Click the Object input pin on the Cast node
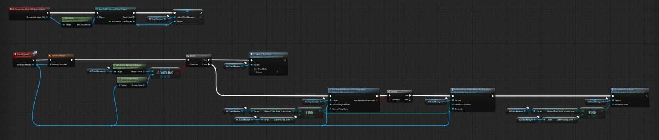The width and height of the screenshot is (659, 140). tap(97, 17)
